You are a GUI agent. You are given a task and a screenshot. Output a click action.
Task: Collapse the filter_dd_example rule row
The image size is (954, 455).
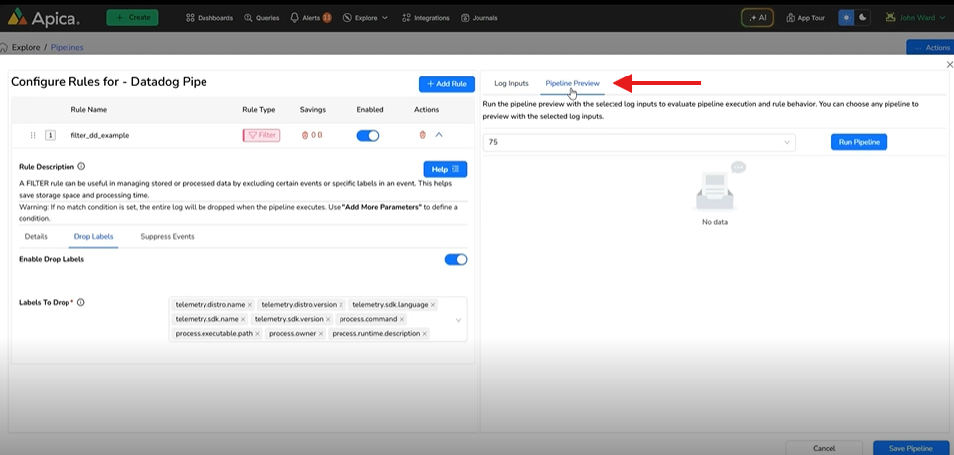click(x=439, y=135)
